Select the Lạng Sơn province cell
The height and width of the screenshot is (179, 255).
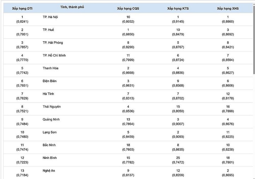[49, 132]
